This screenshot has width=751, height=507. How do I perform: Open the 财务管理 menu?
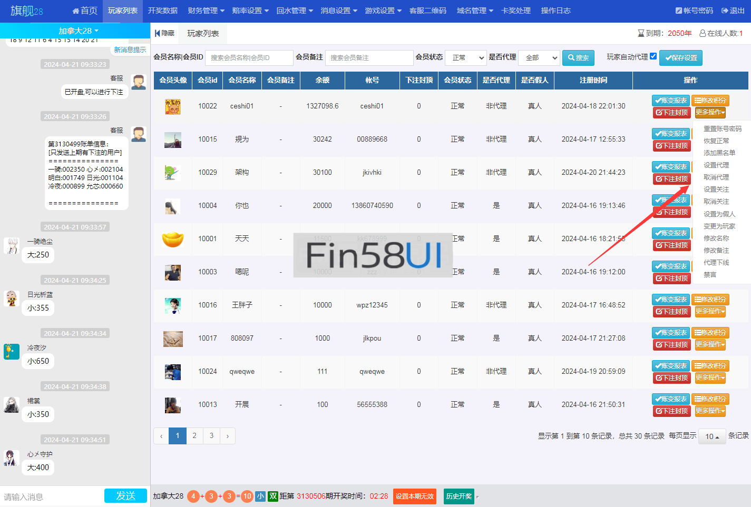pos(206,11)
